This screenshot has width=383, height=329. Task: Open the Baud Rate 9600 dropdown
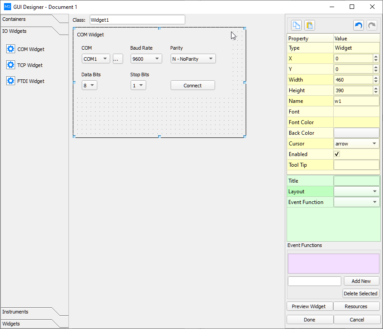pyautogui.click(x=146, y=59)
